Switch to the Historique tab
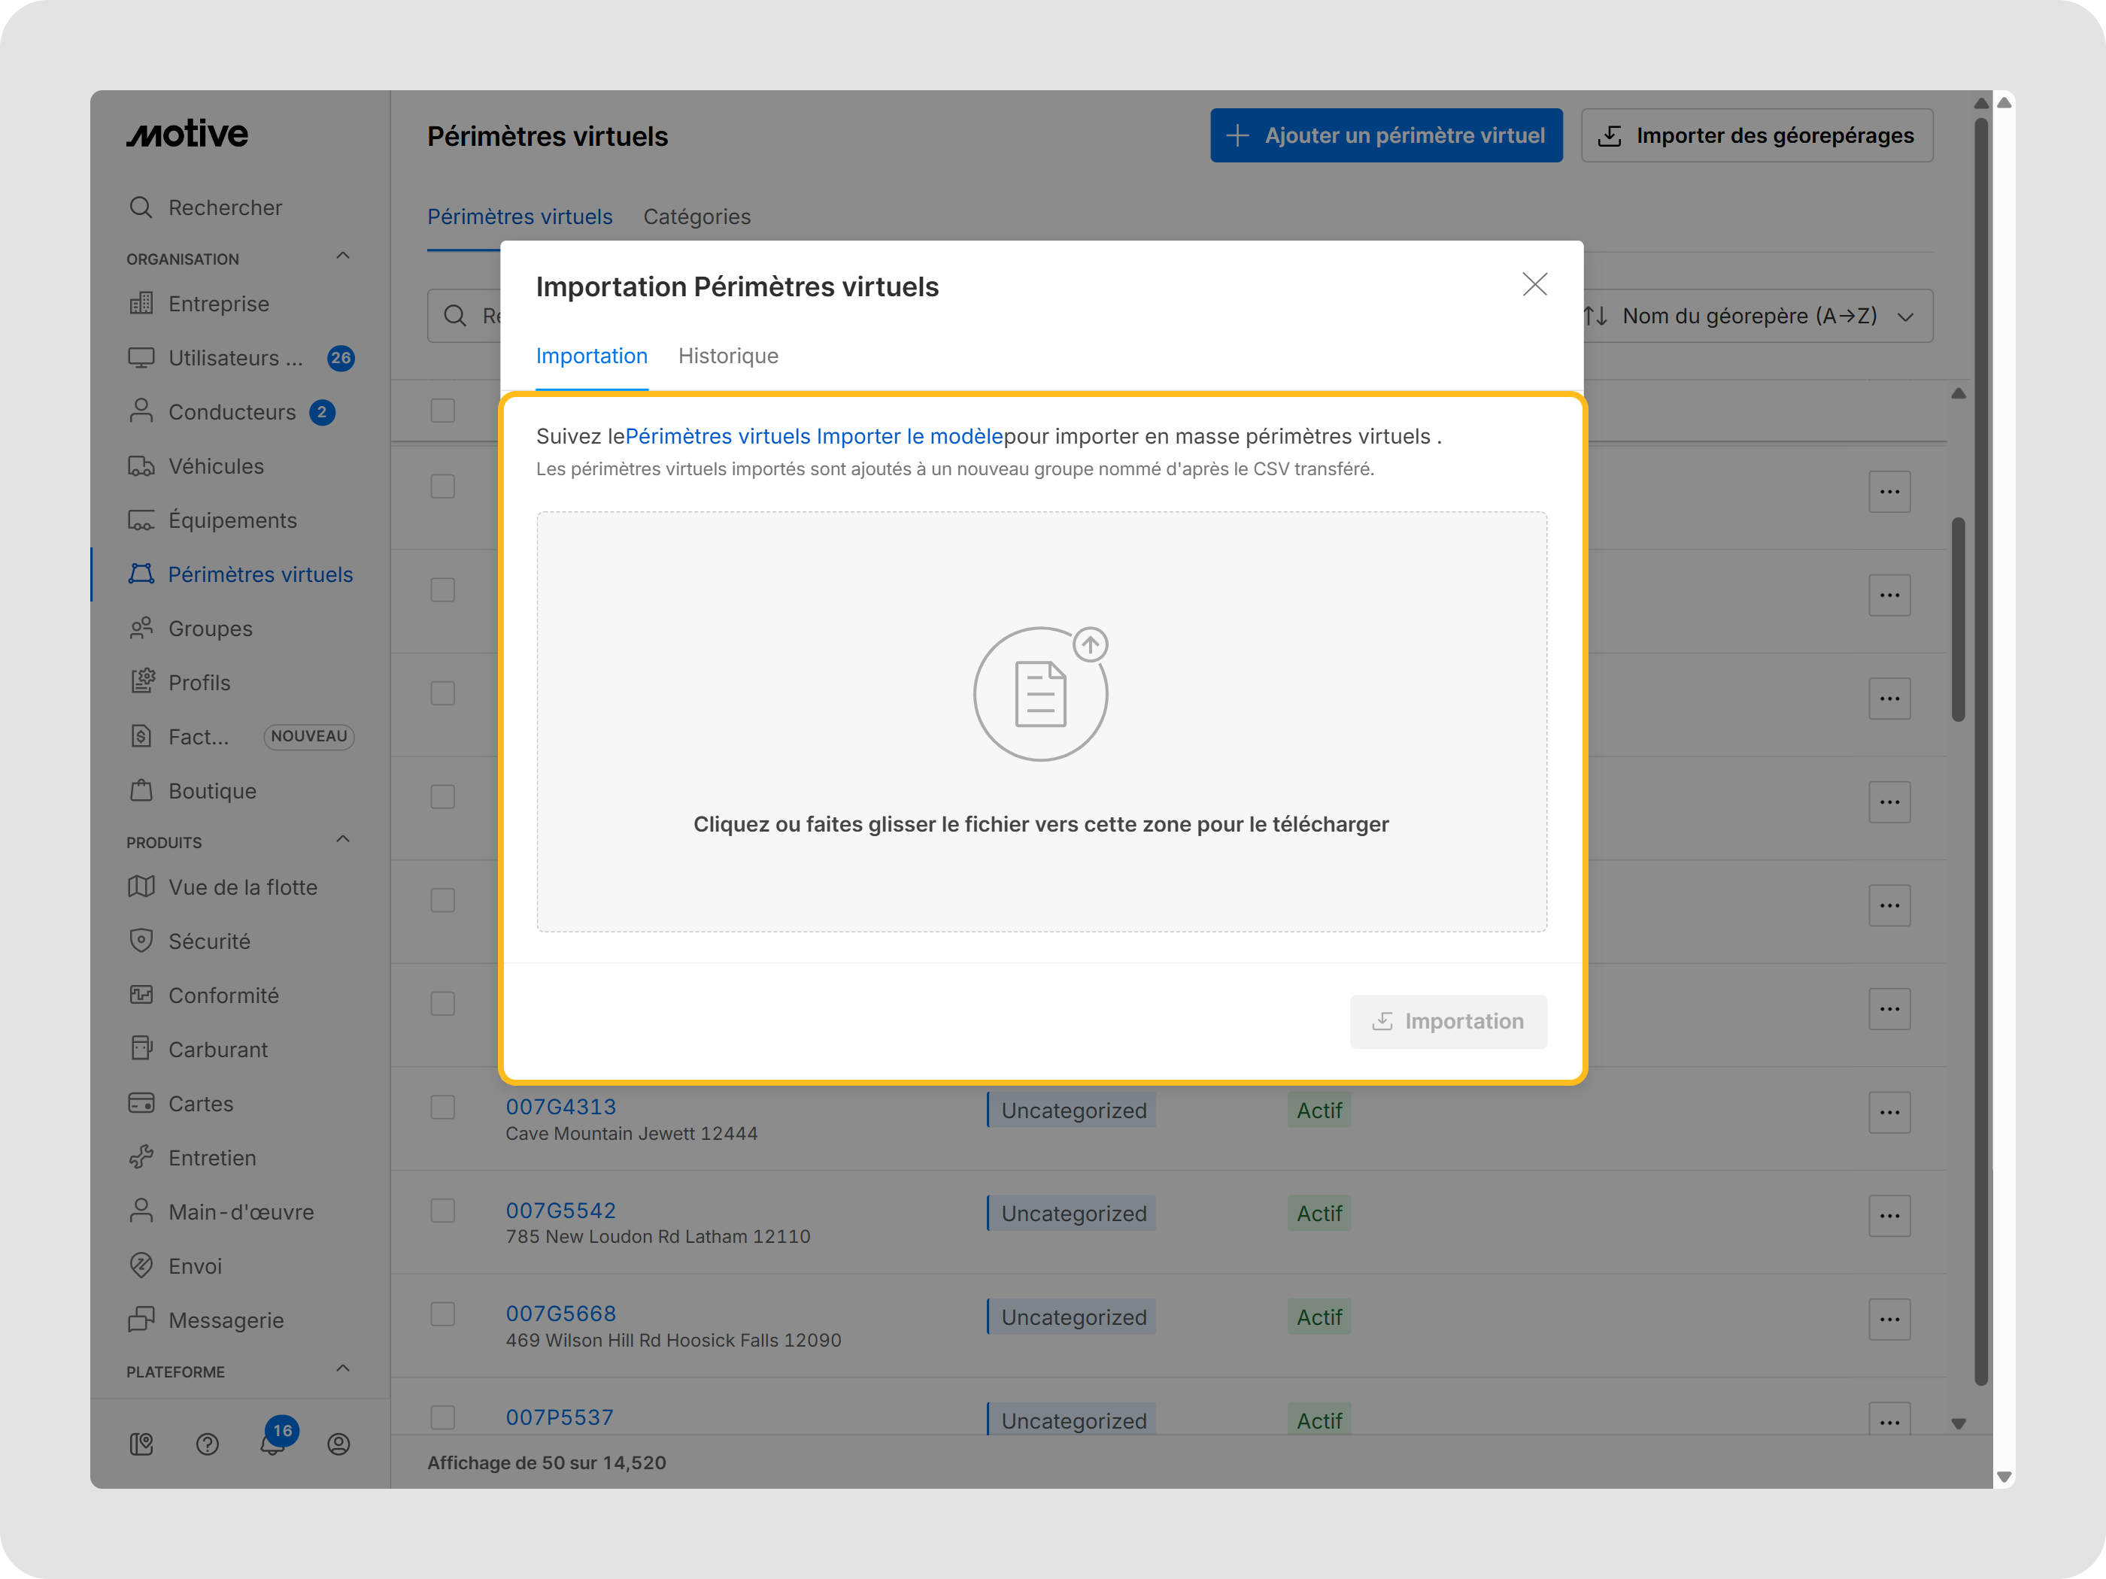This screenshot has width=2106, height=1579. pyautogui.click(x=728, y=356)
